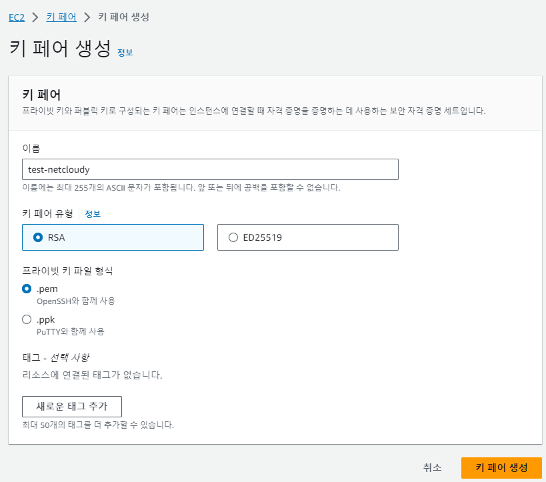Viewport: 546px width, 482px height.
Task: Go to the 키 페어 breadcrumb link
Action: (x=61, y=17)
